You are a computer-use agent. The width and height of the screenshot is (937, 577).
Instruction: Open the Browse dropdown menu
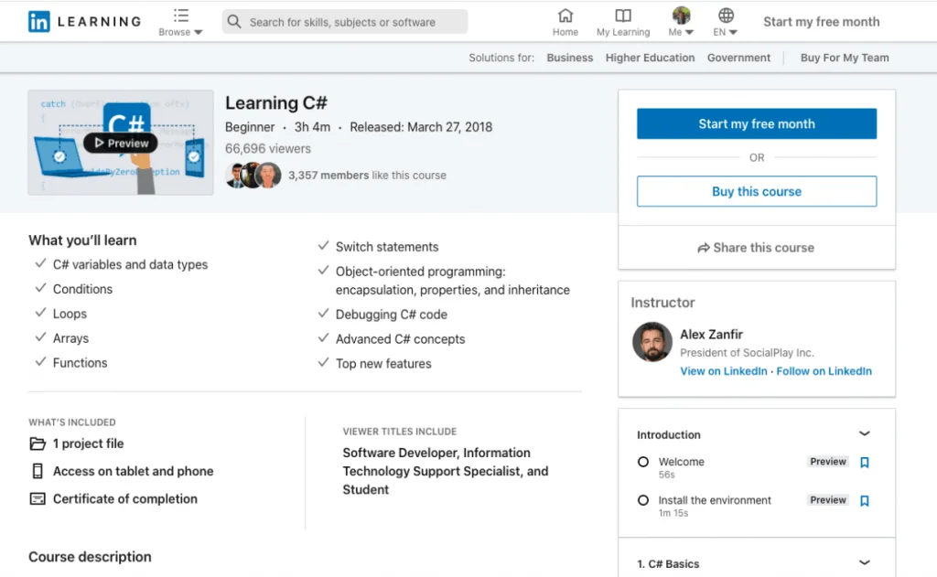tap(180, 23)
